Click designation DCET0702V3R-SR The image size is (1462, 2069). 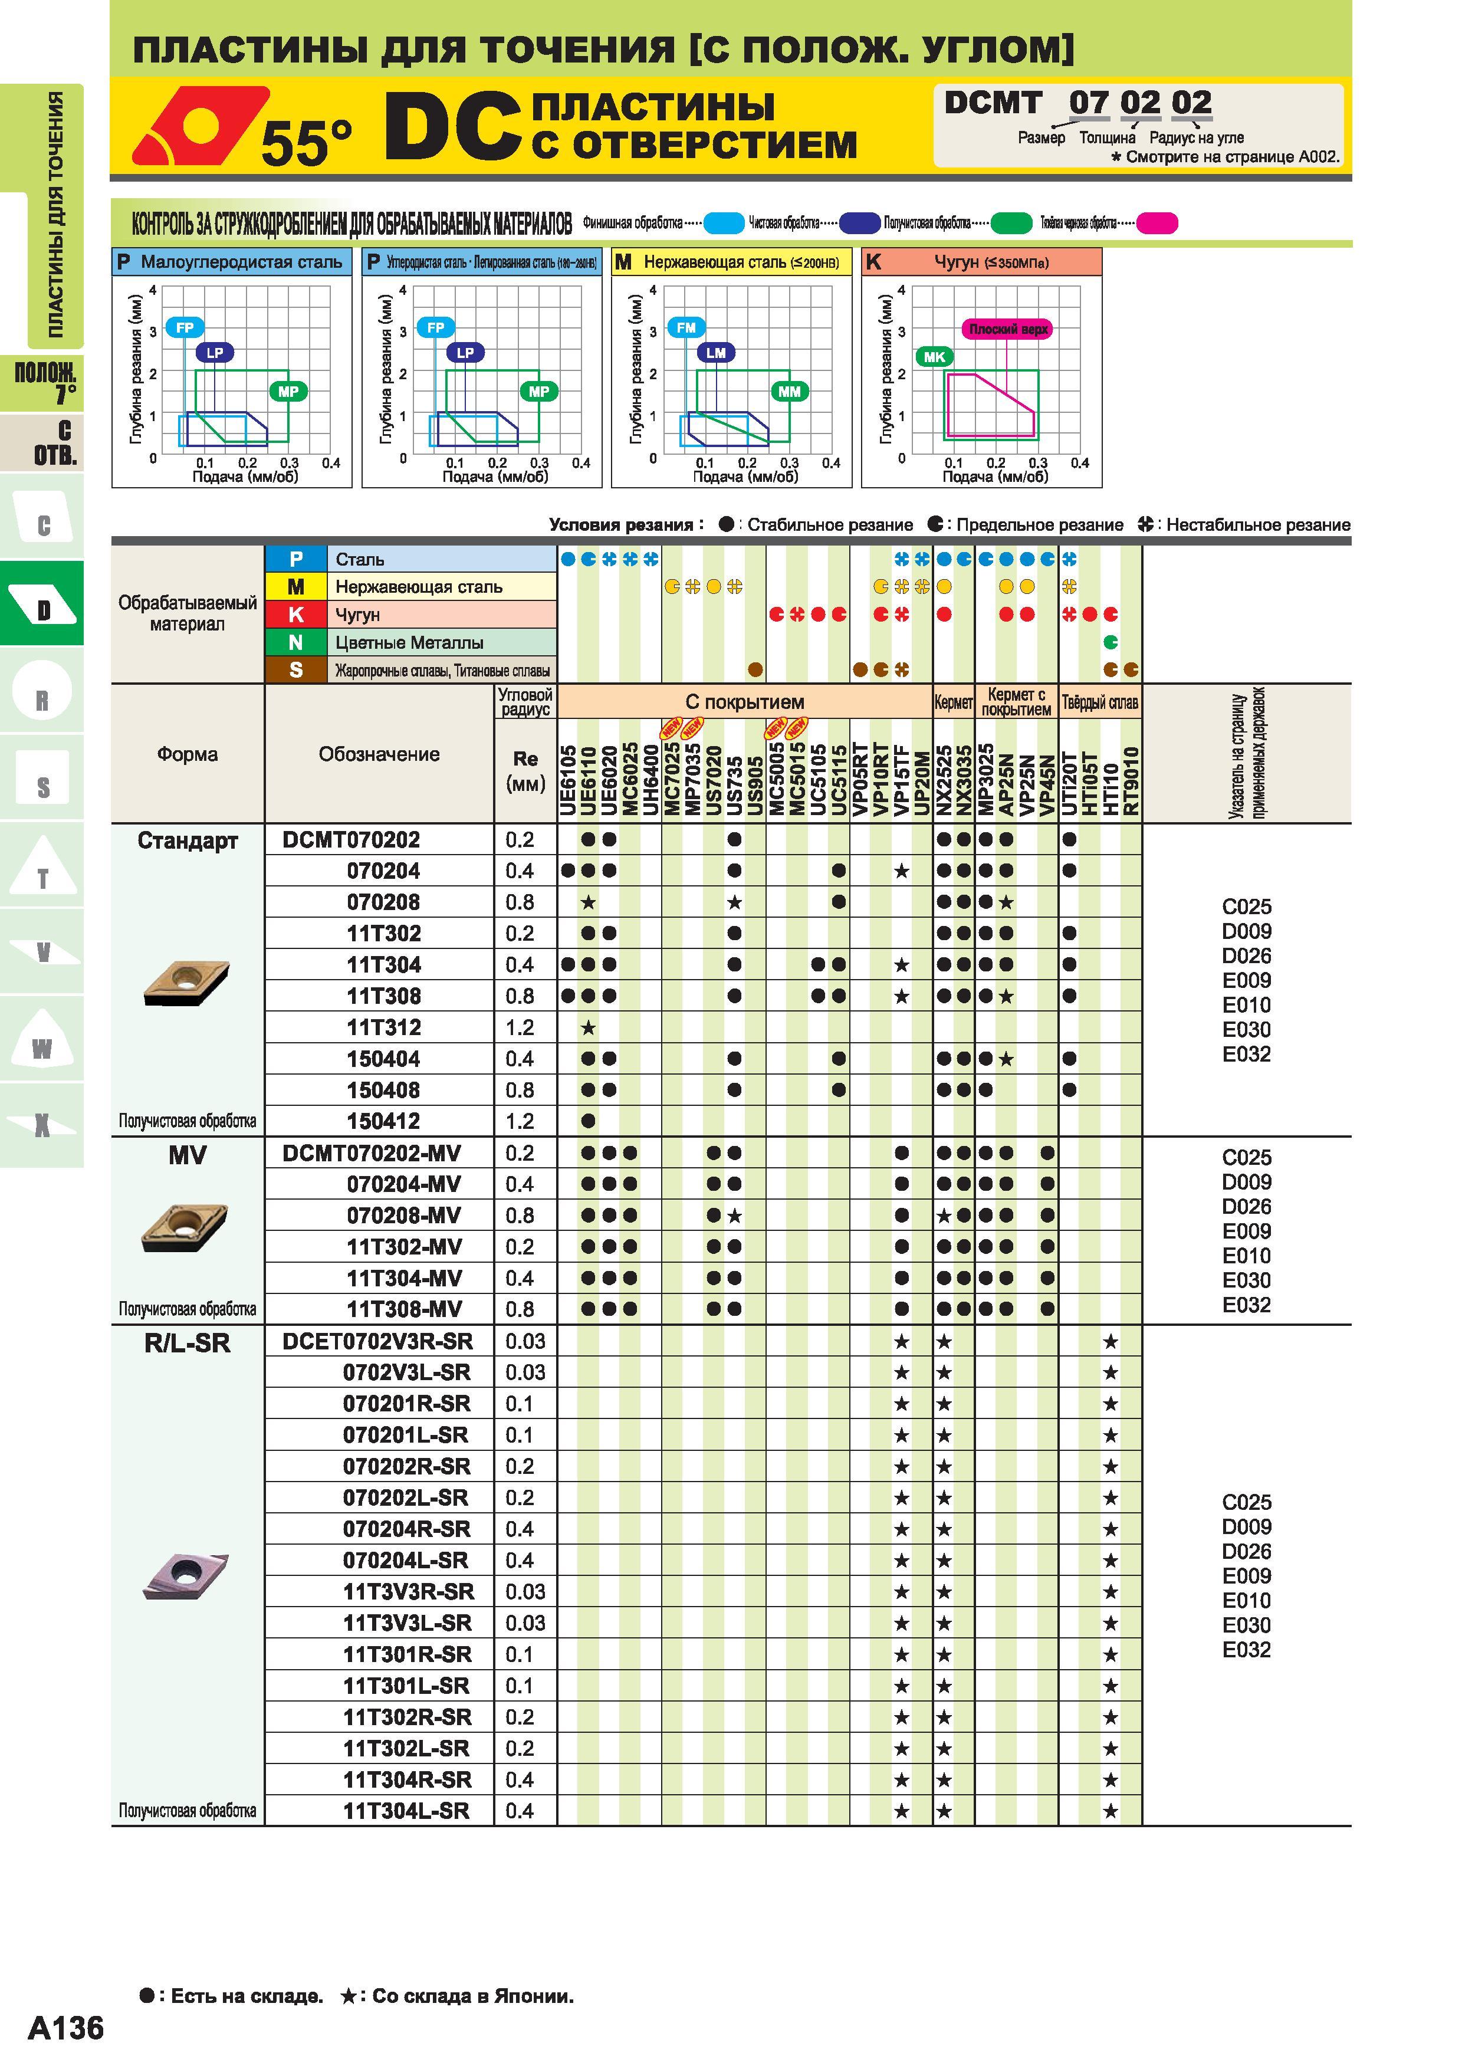tap(377, 1342)
